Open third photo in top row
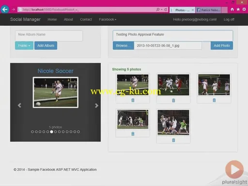 click(214, 85)
